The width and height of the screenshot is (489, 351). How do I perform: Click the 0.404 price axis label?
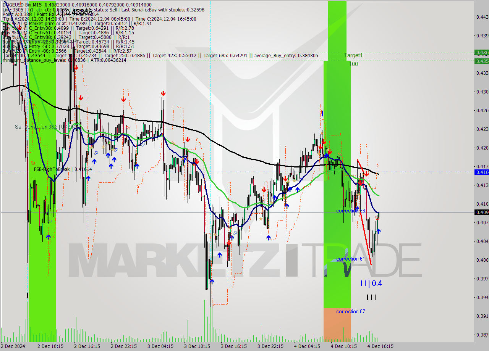coord(482,241)
